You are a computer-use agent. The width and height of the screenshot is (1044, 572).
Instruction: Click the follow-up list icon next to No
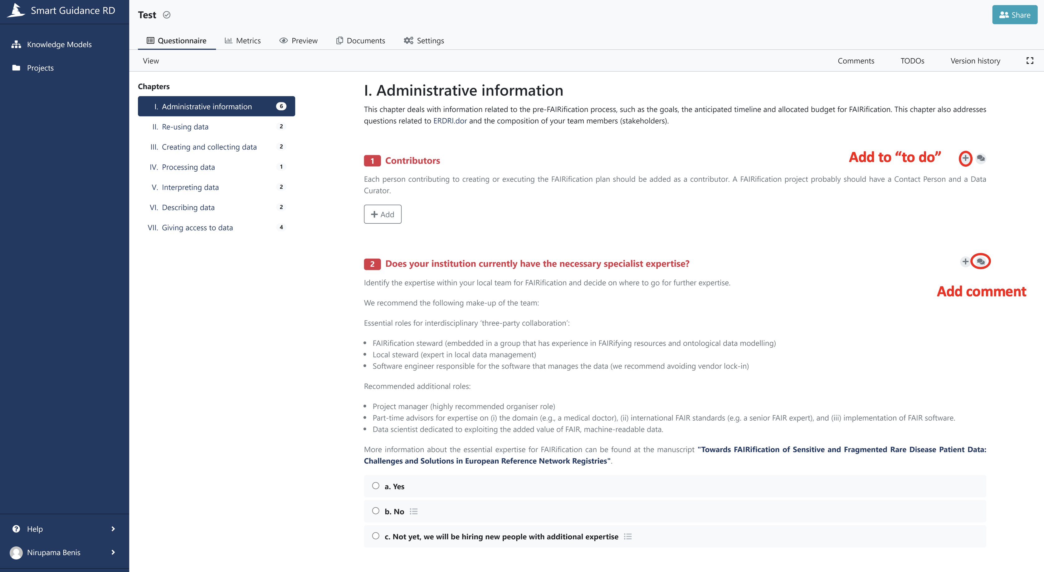[413, 511]
